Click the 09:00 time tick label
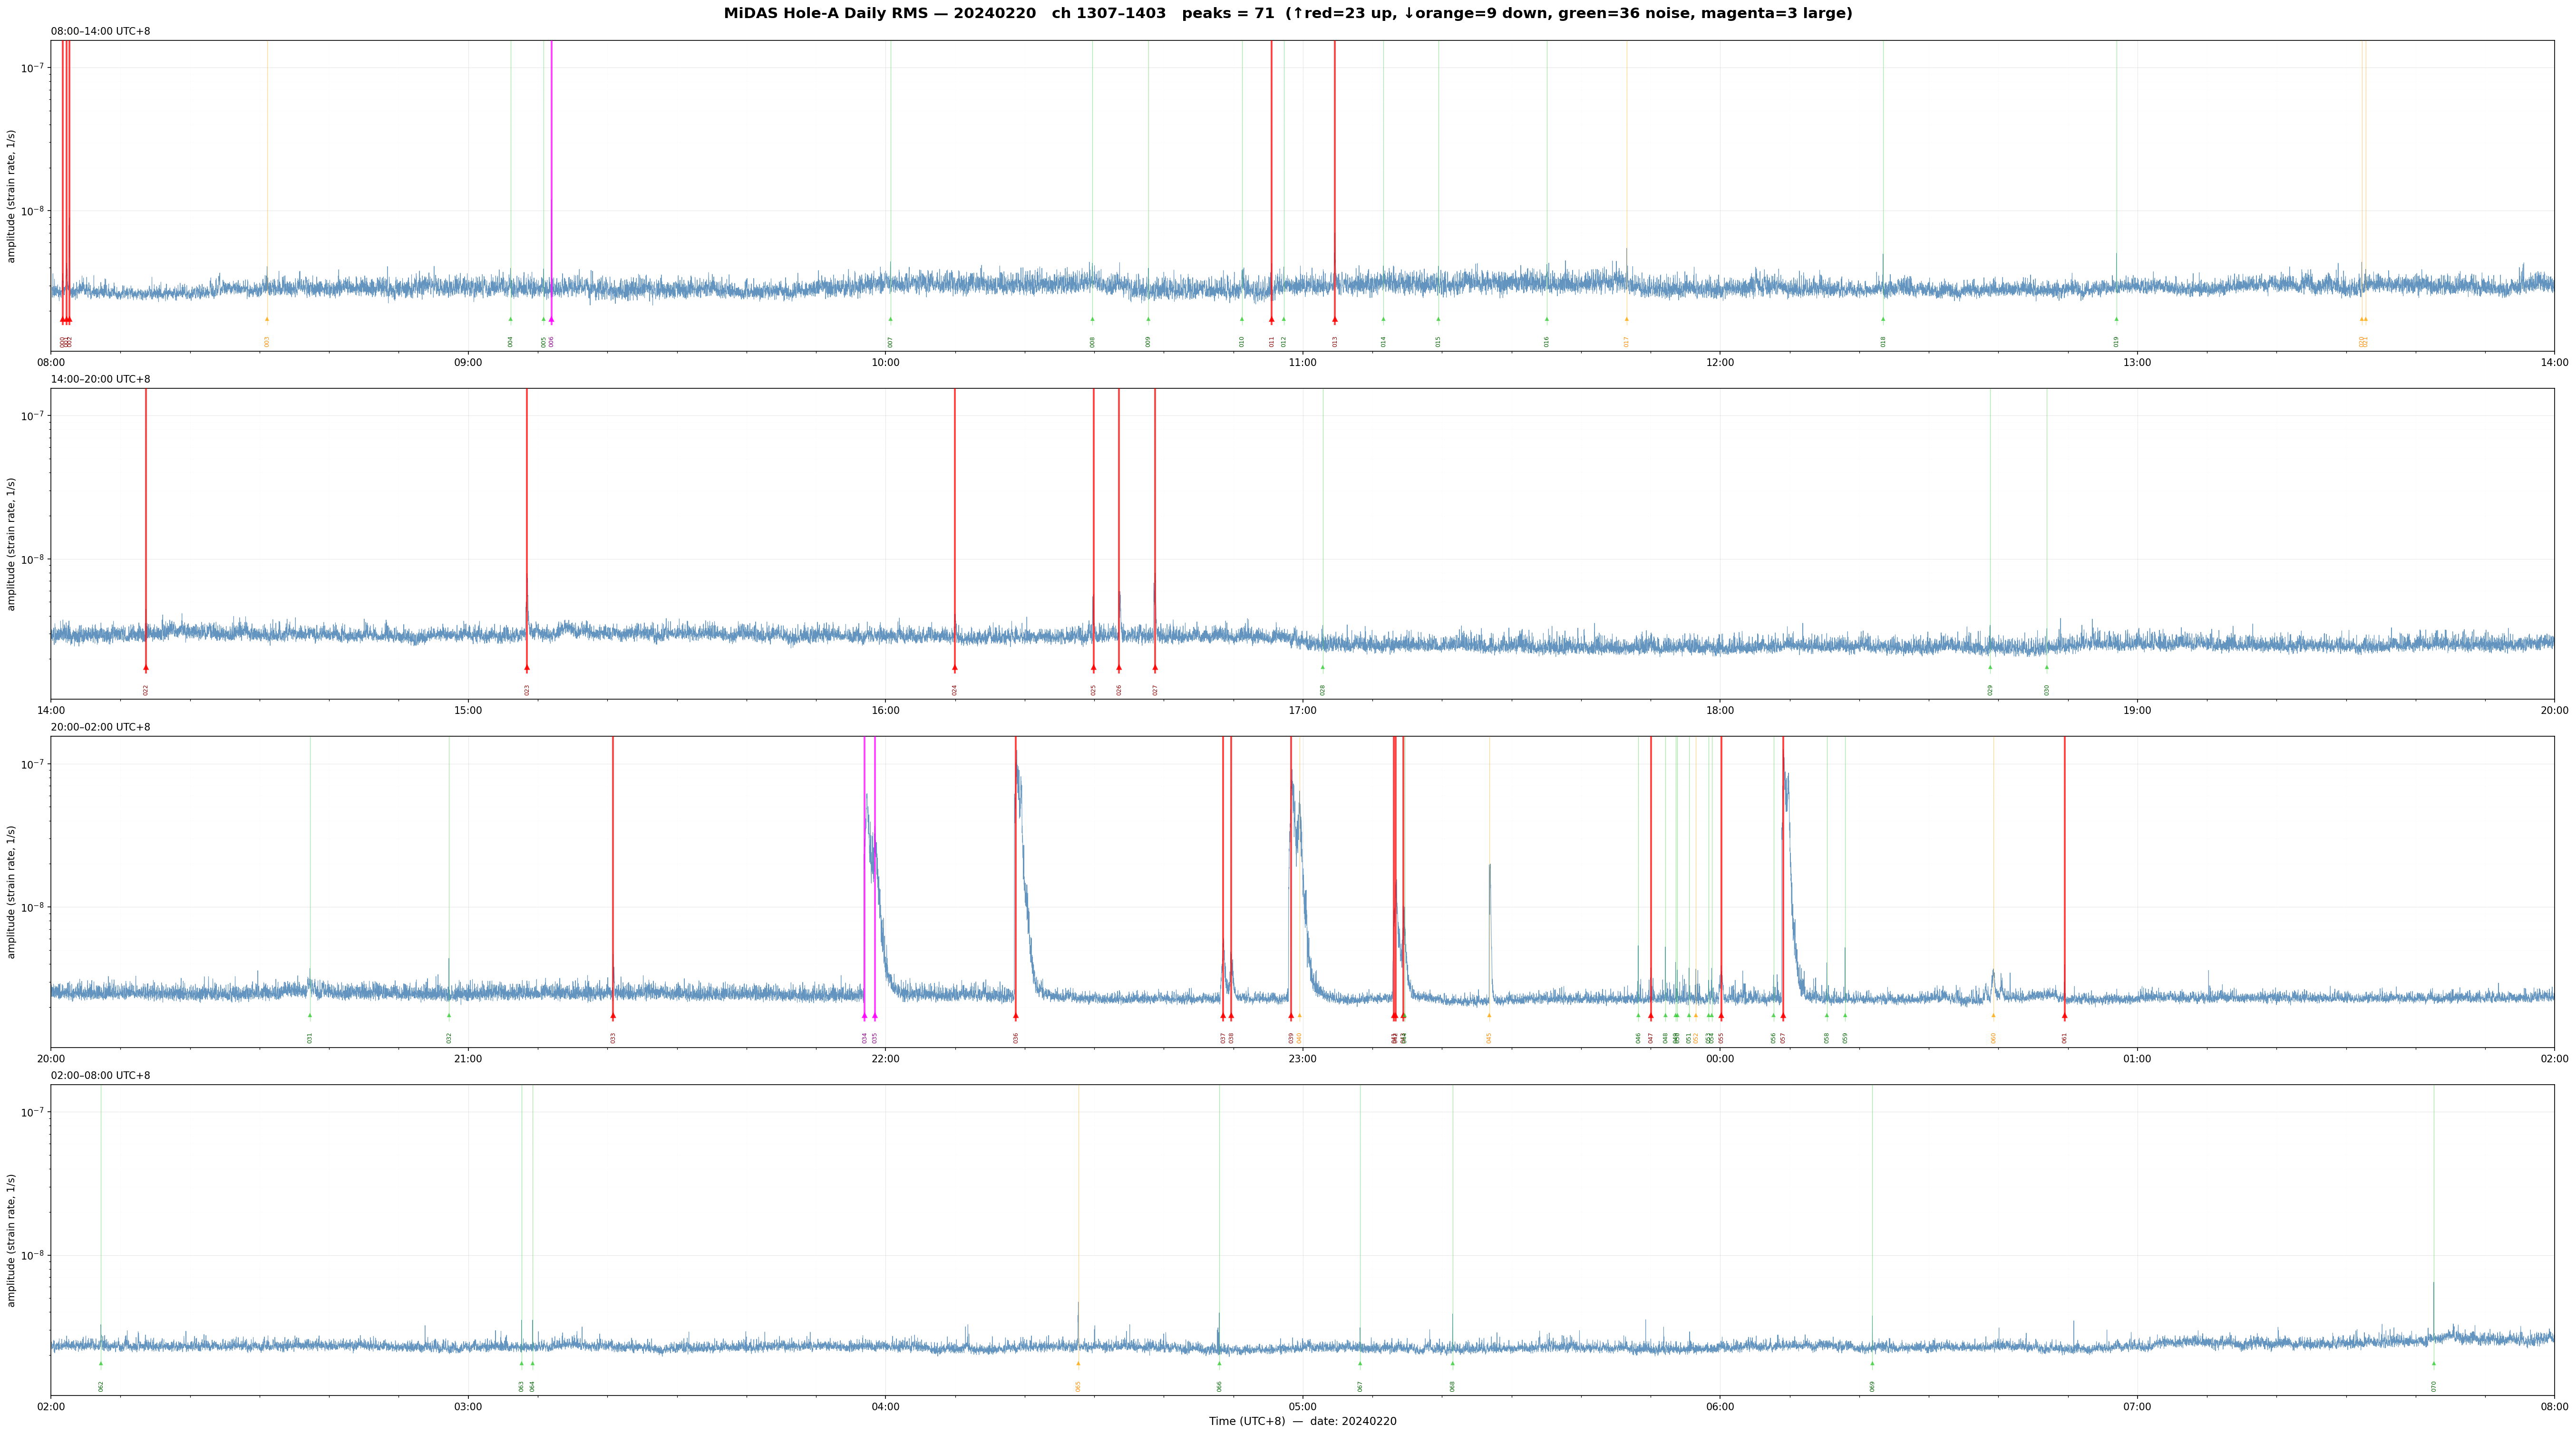 coord(468,363)
